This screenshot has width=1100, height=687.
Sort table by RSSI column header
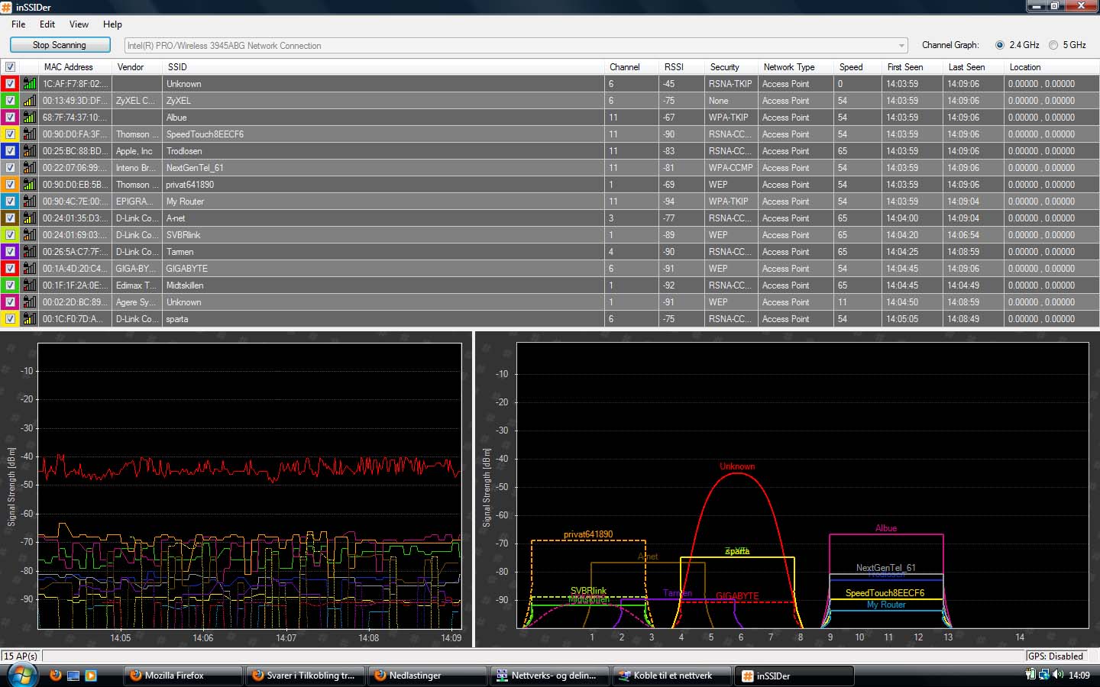681,67
